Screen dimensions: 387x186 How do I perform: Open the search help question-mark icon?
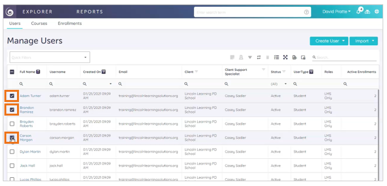[306, 12]
